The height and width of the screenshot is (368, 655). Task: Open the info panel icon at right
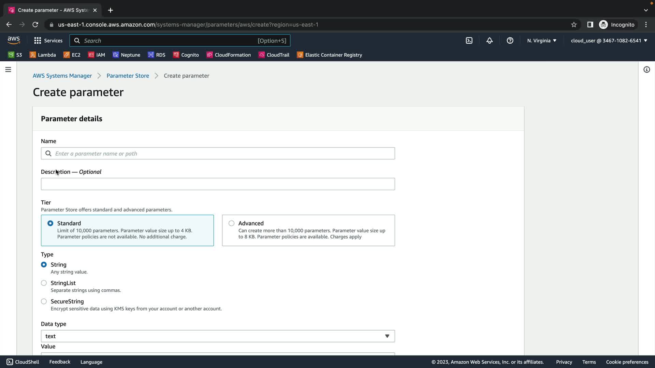[646, 70]
